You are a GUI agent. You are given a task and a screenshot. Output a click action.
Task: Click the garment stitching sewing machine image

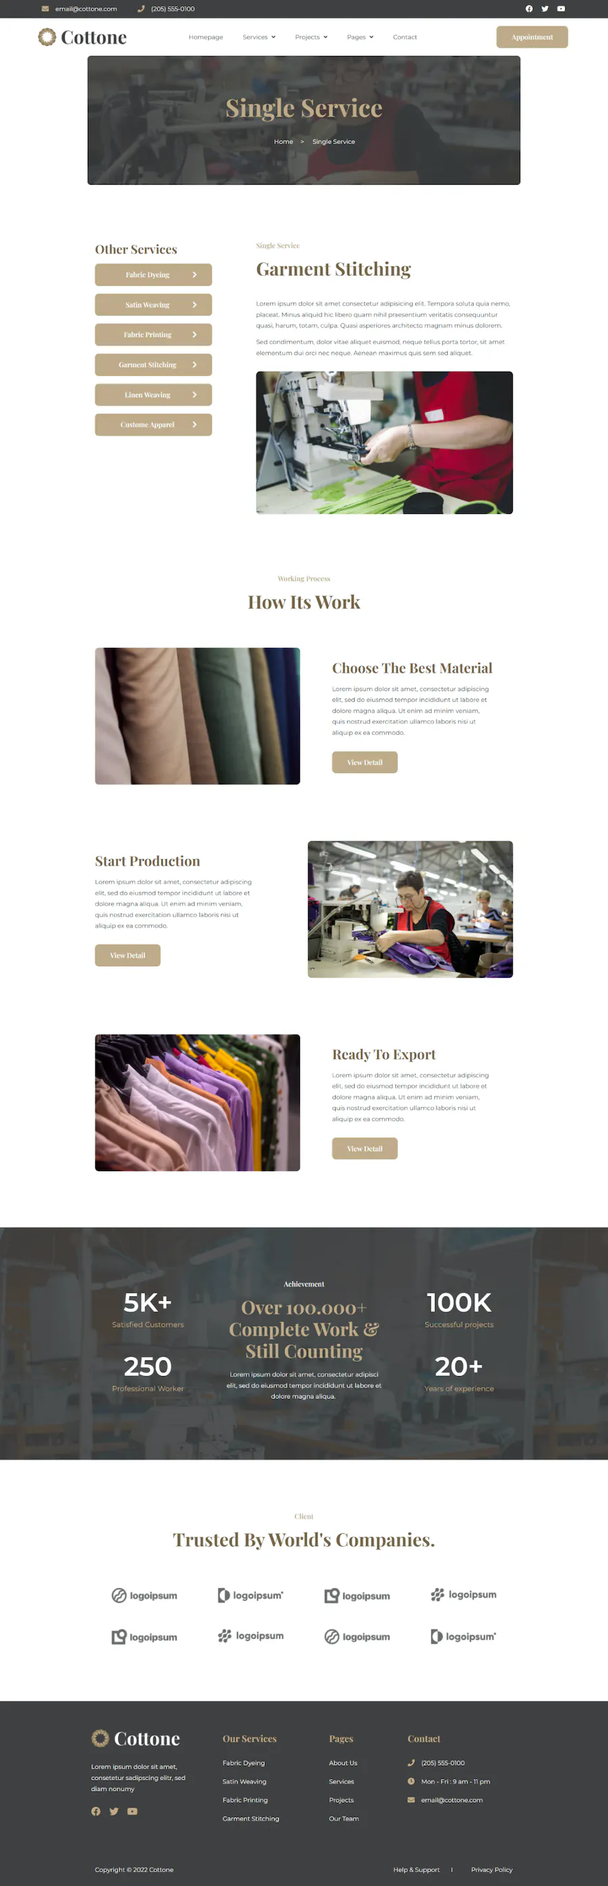(384, 442)
